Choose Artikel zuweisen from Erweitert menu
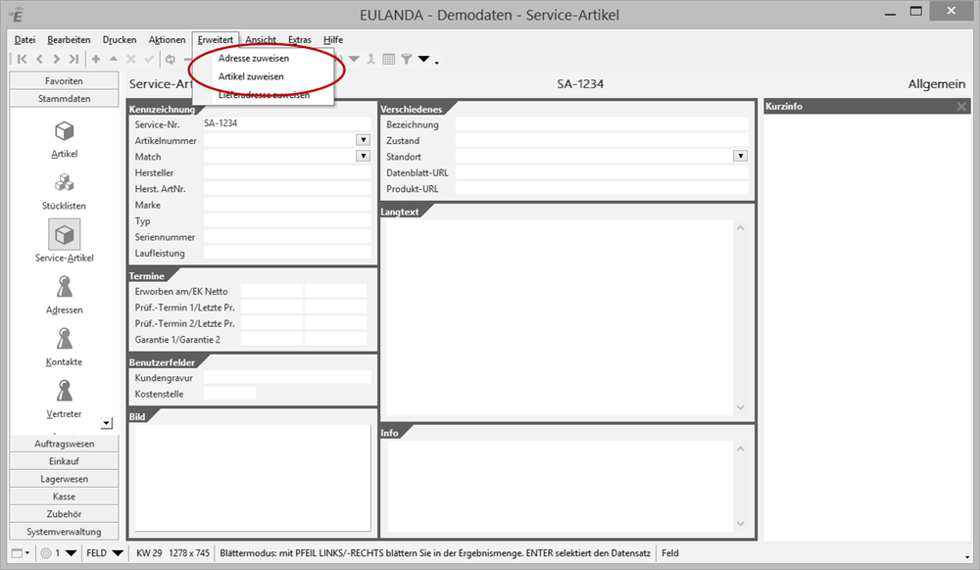The height and width of the screenshot is (570, 980). [251, 76]
